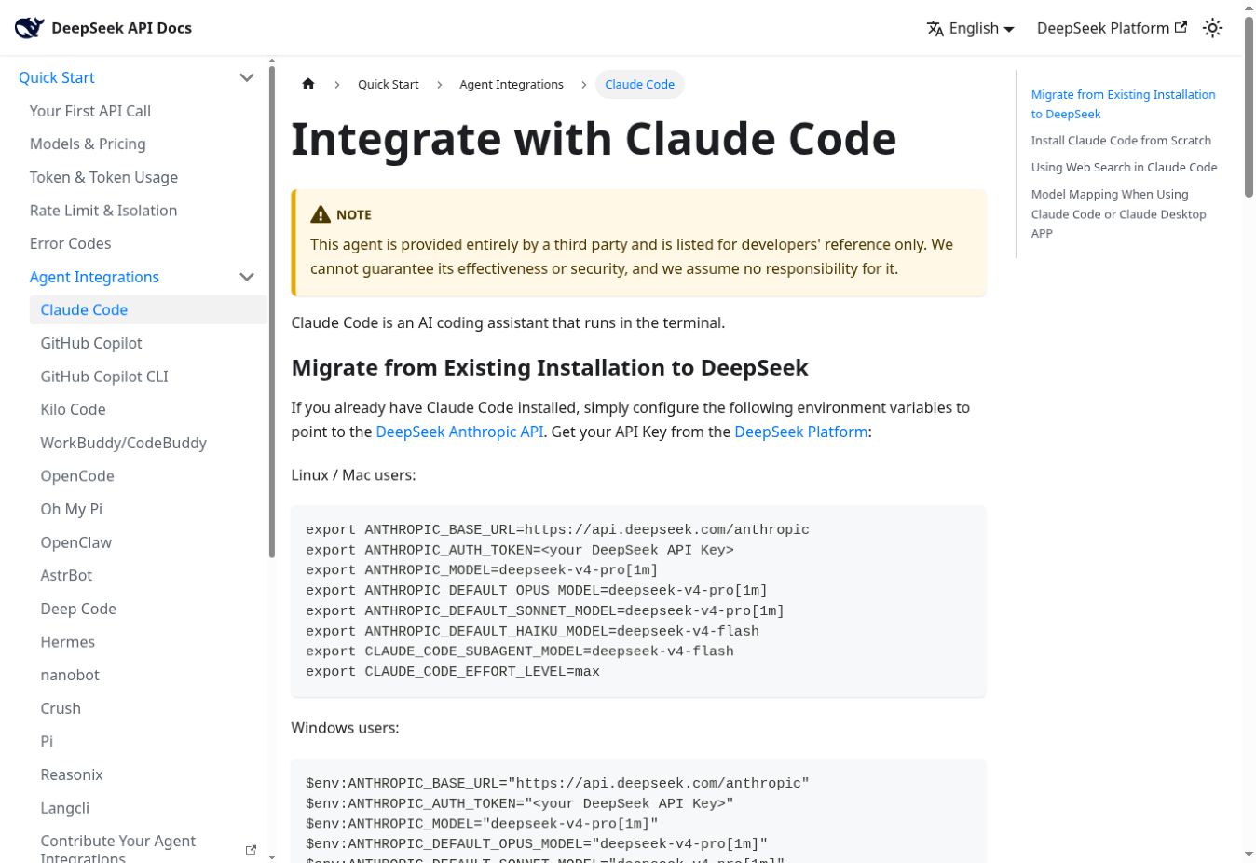This screenshot has height=863, width=1256.
Task: Open Pi sidebar entry
Action: 47,741
